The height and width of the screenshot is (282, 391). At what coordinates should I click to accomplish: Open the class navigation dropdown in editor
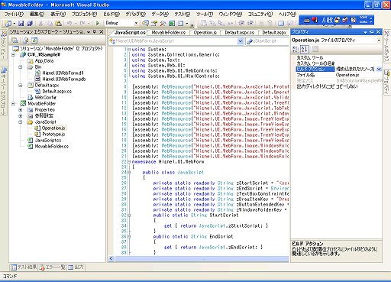click(x=240, y=41)
